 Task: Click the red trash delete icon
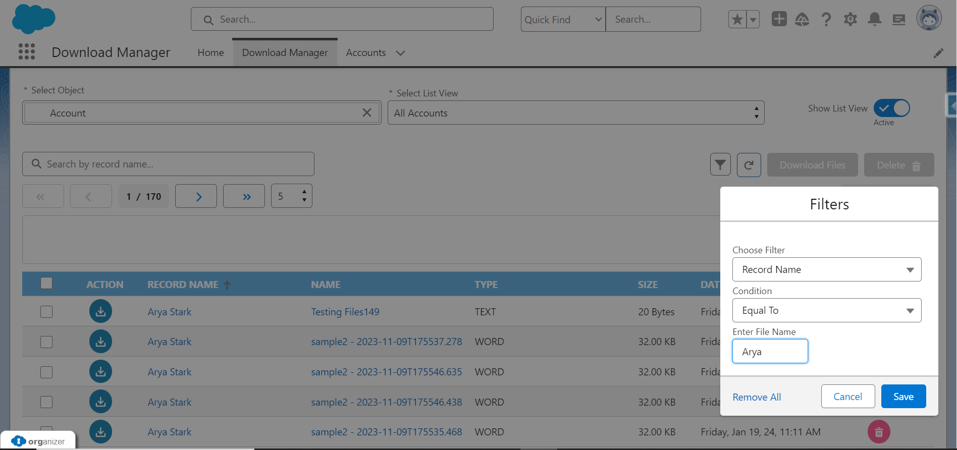[x=878, y=432]
